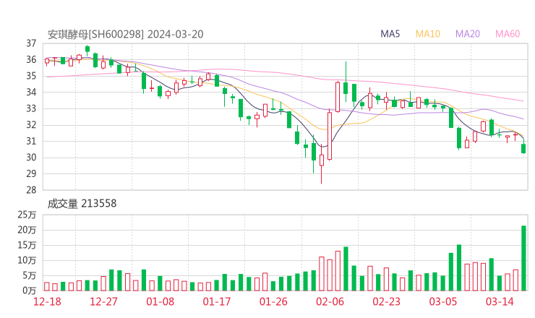Click the chart title 安琪酵母[SH600298] 2024-03-20
This screenshot has height=318, width=535.
125,34
